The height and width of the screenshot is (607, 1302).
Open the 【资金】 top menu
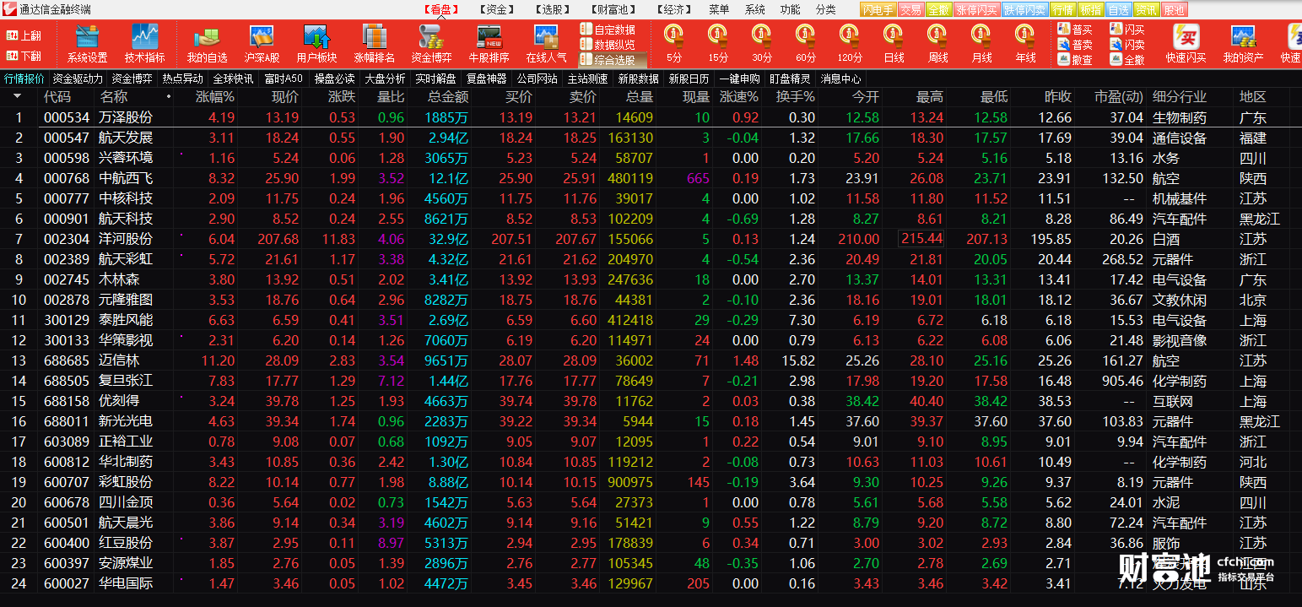click(496, 10)
